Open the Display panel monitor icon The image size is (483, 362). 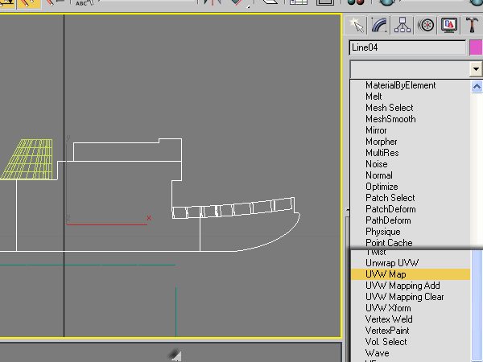[449, 25]
